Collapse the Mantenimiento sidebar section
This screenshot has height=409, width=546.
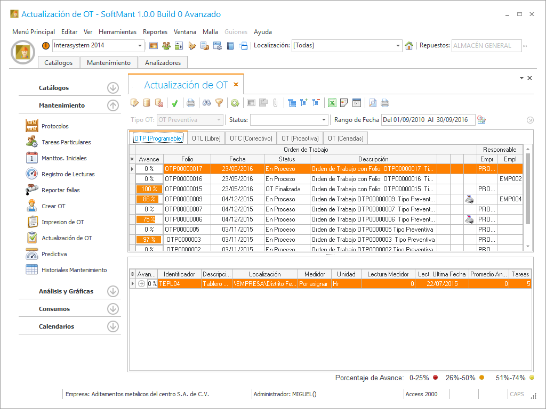(x=113, y=105)
